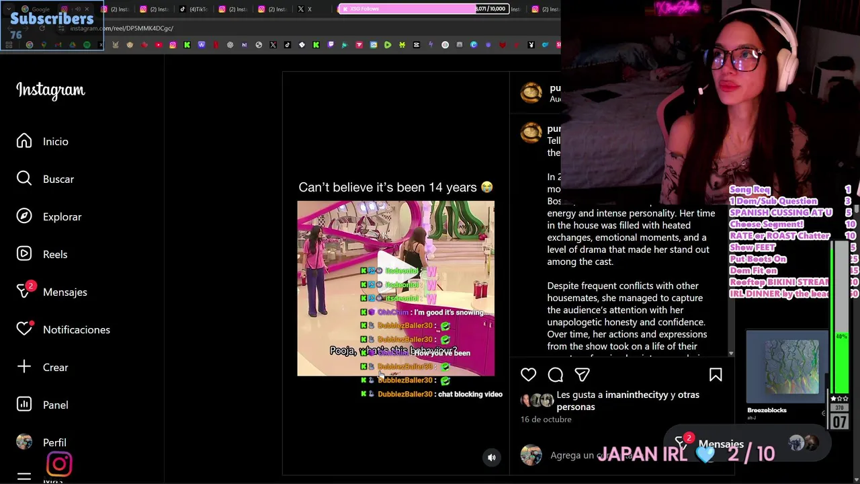Switch to the X browser tab

tap(305, 9)
